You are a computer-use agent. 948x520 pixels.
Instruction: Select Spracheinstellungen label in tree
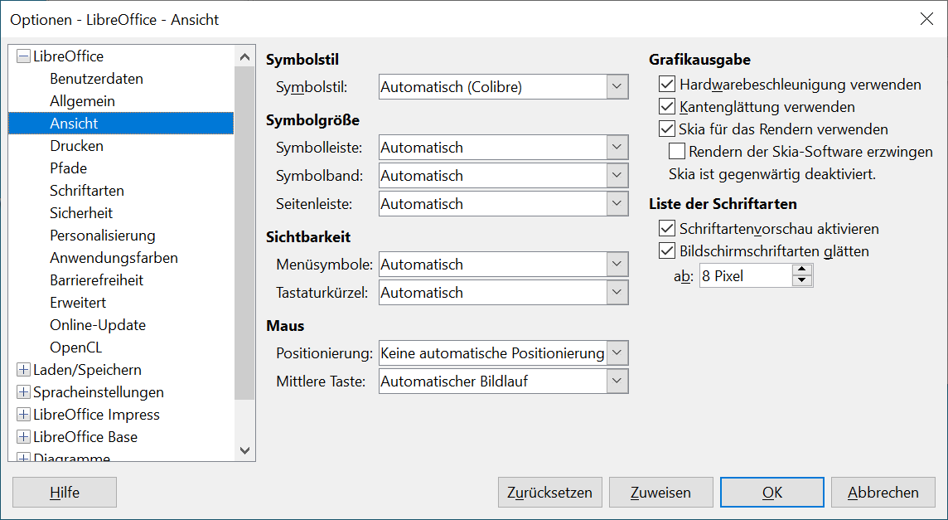click(99, 392)
